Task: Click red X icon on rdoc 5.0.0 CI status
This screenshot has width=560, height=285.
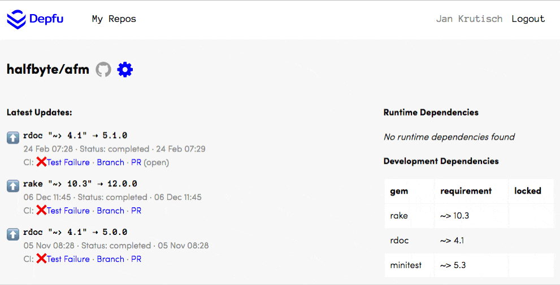Action: tap(41, 259)
